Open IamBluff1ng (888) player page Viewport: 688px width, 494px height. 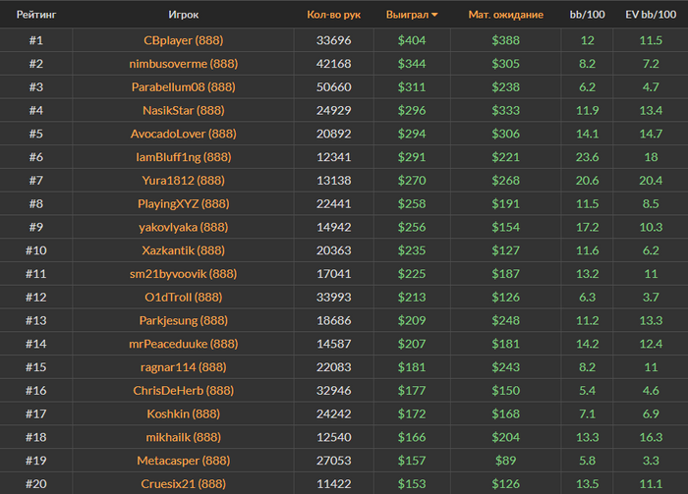[x=184, y=157]
